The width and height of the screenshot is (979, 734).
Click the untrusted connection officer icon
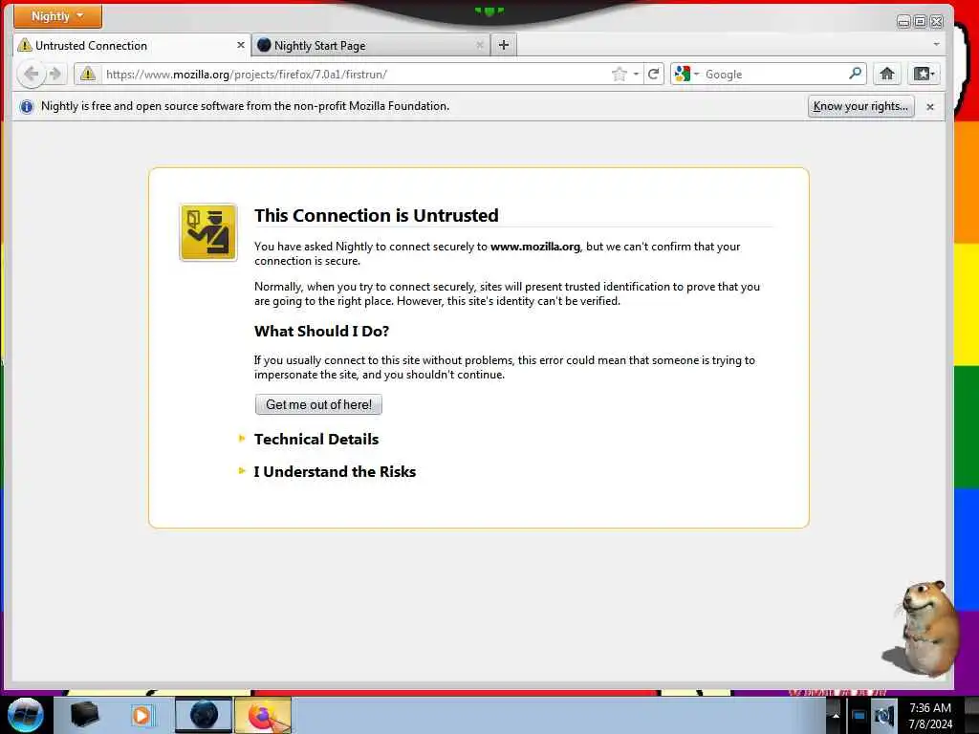(x=208, y=232)
